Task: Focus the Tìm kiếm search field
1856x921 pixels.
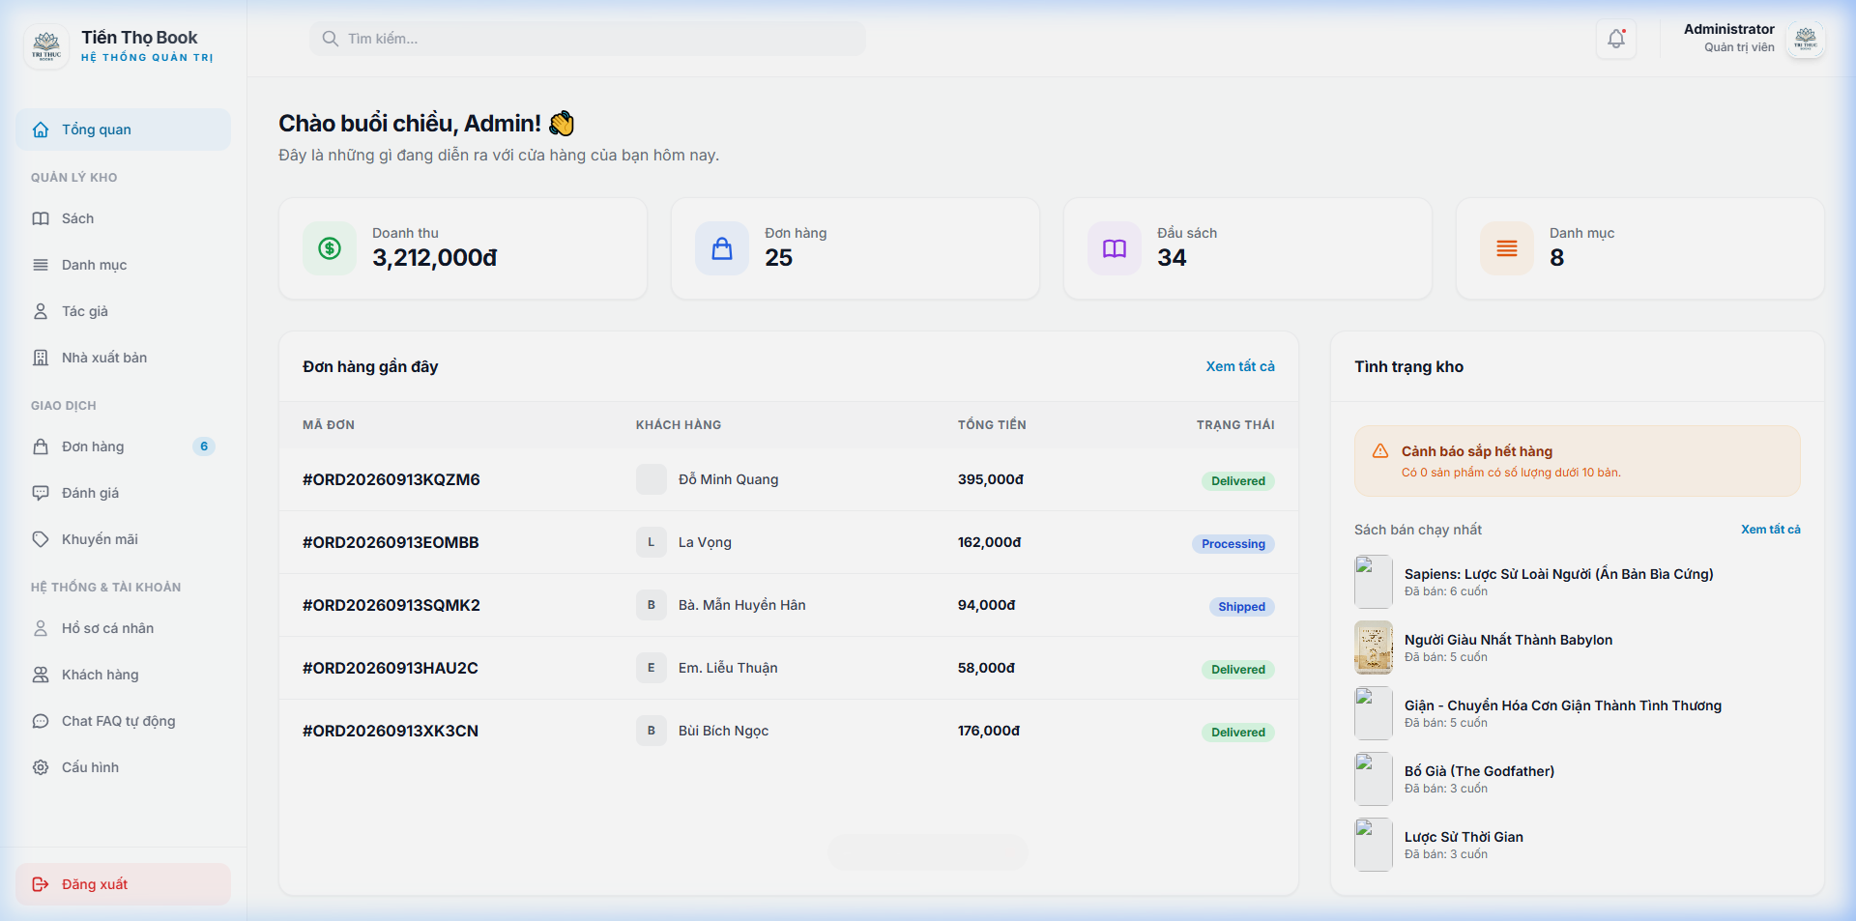Action: (x=588, y=39)
